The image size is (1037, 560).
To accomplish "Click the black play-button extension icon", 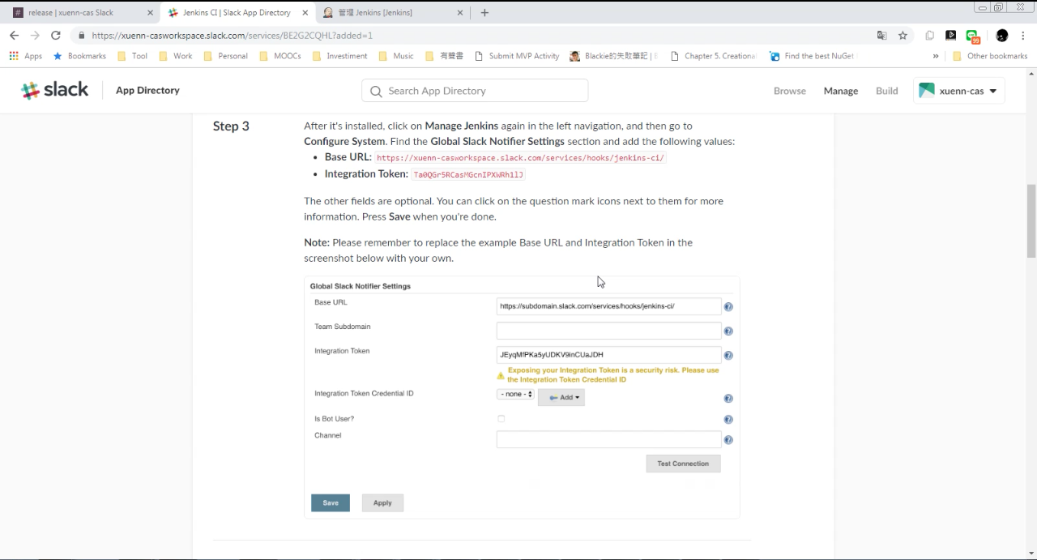I will 951,36.
